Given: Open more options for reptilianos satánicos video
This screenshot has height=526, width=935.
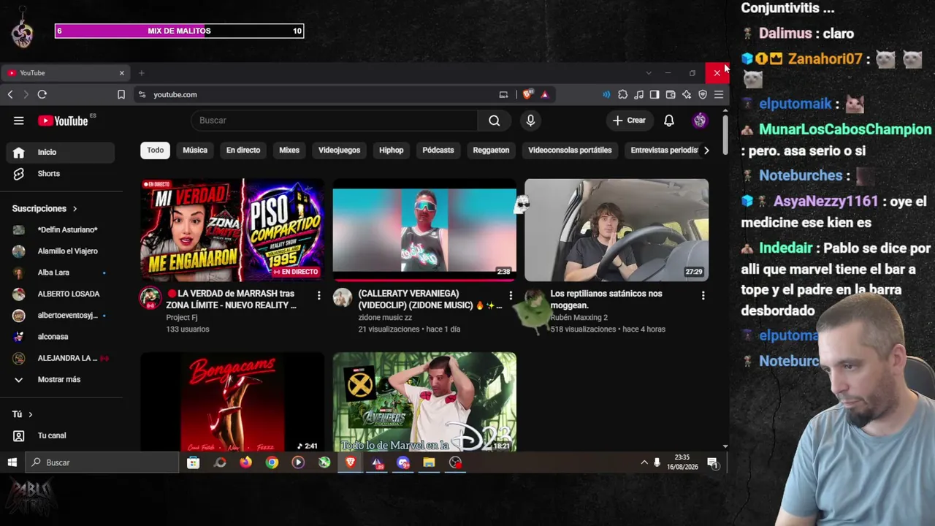Looking at the screenshot, I should tap(703, 295).
